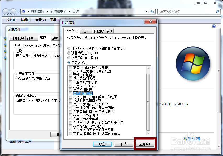Click the computer icon in address bar
Image resolution: width=223 pixels, height=156 pixels.
tap(24, 11)
